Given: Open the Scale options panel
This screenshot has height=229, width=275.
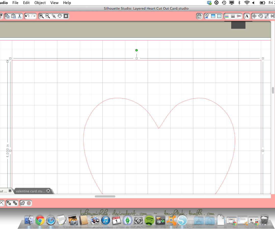Looking at the screenshot, I should point(266,16).
